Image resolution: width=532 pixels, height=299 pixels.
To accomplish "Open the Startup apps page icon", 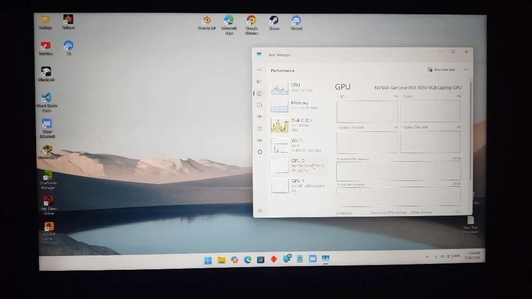I will 259,117.
